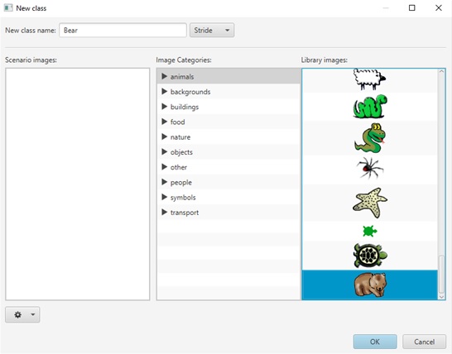Click the Cancel button
The image size is (452, 354).
coord(424,342)
